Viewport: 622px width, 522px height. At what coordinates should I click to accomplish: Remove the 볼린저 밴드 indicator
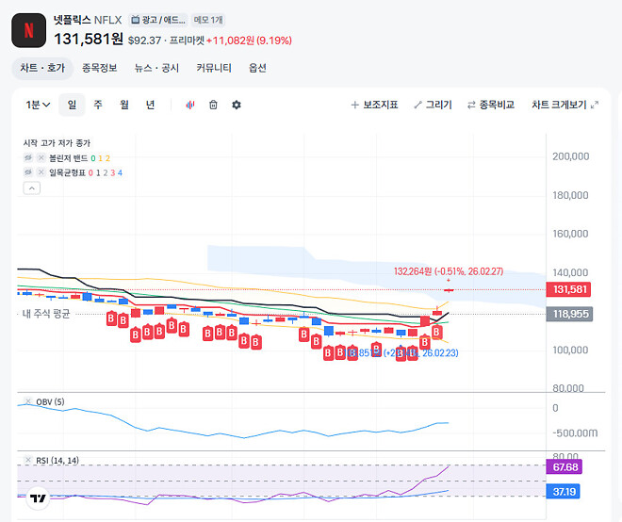tap(41, 158)
